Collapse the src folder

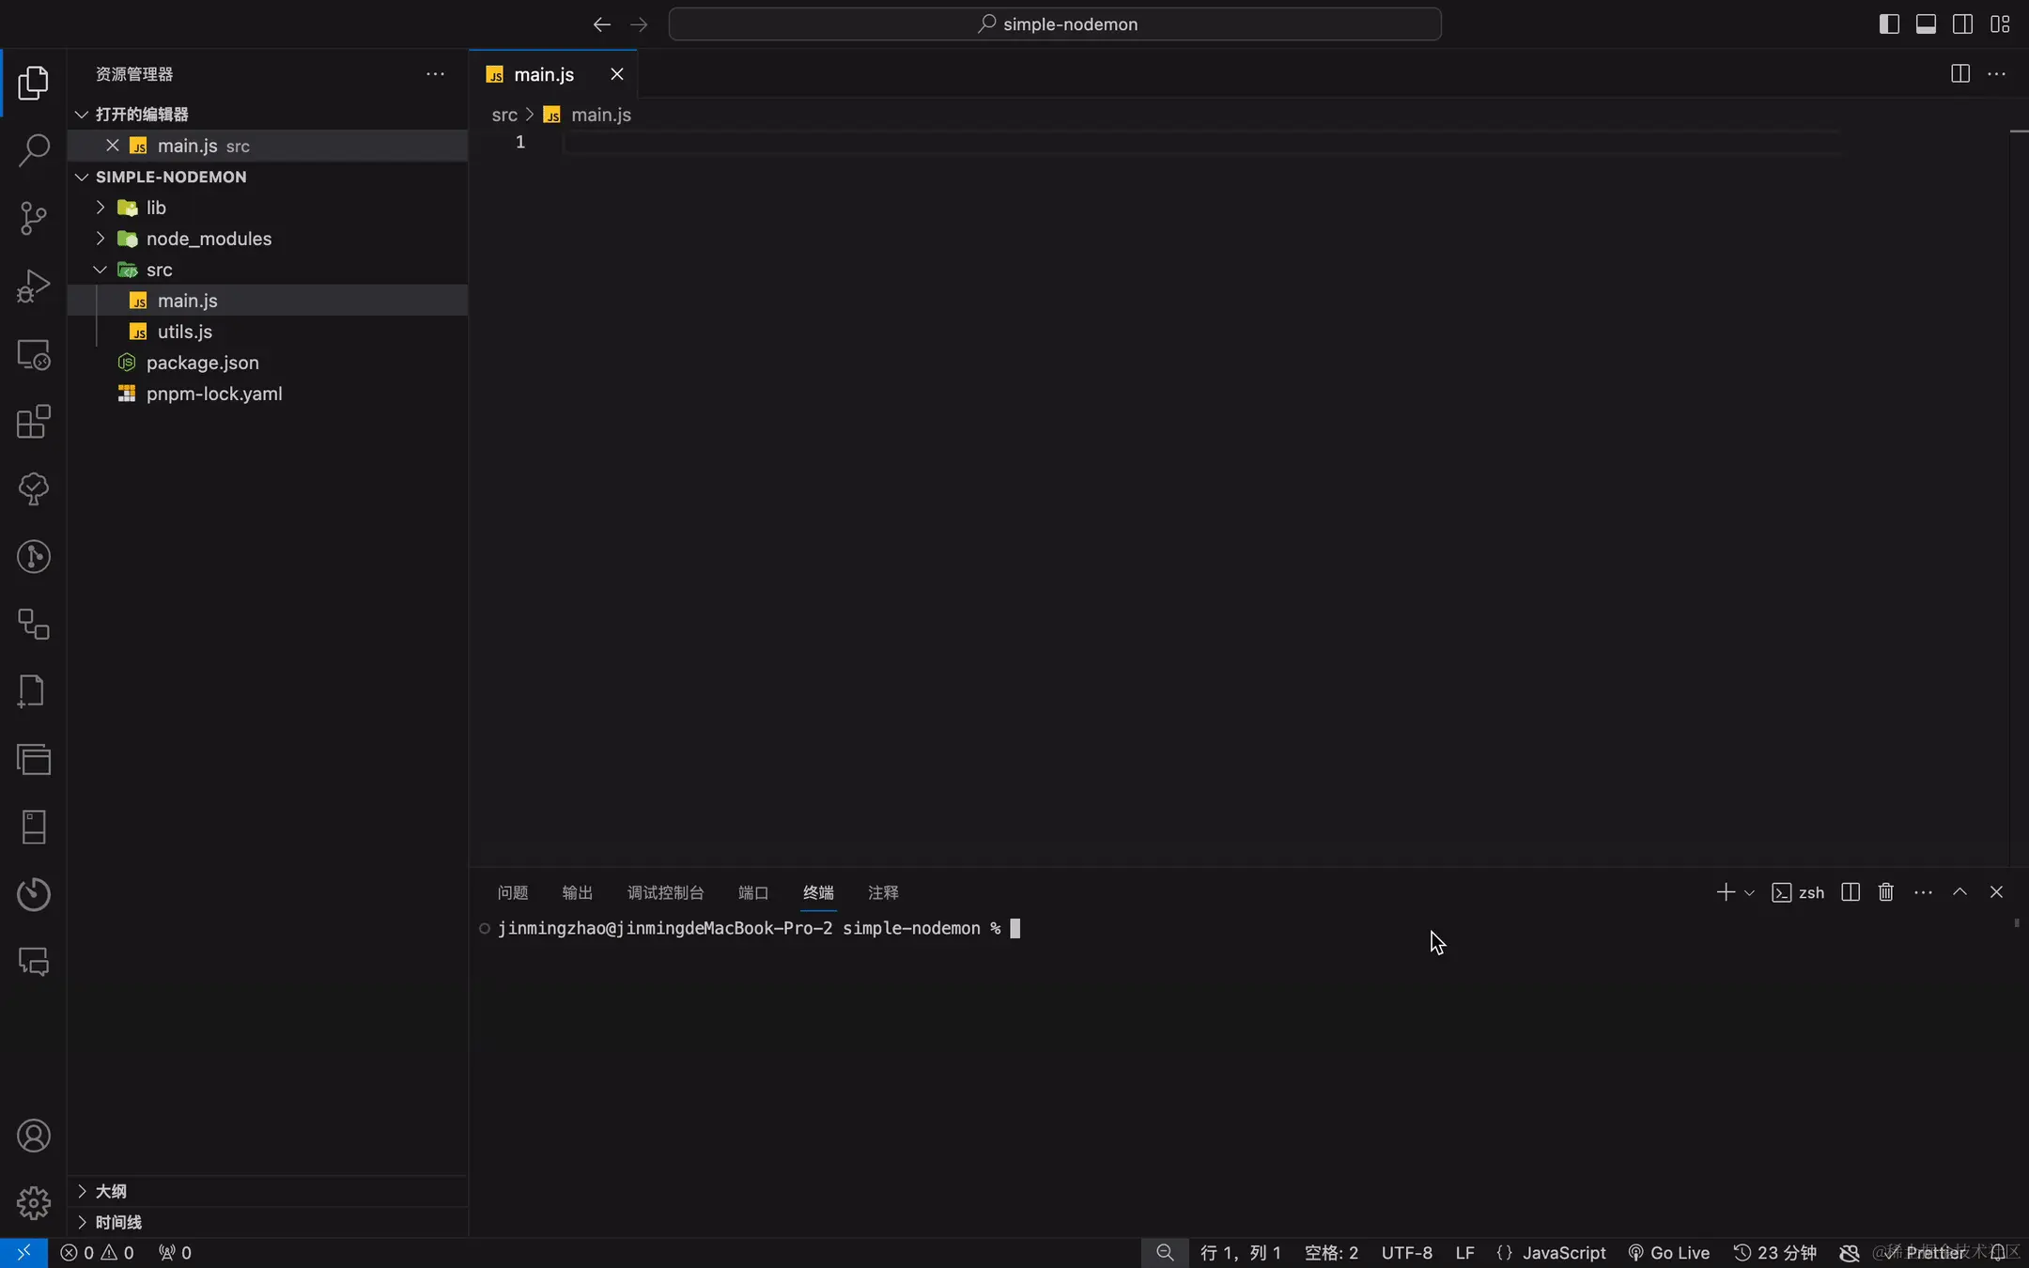point(159,270)
